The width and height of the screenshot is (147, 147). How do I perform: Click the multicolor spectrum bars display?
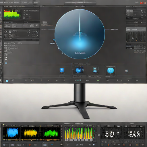point(79,133)
